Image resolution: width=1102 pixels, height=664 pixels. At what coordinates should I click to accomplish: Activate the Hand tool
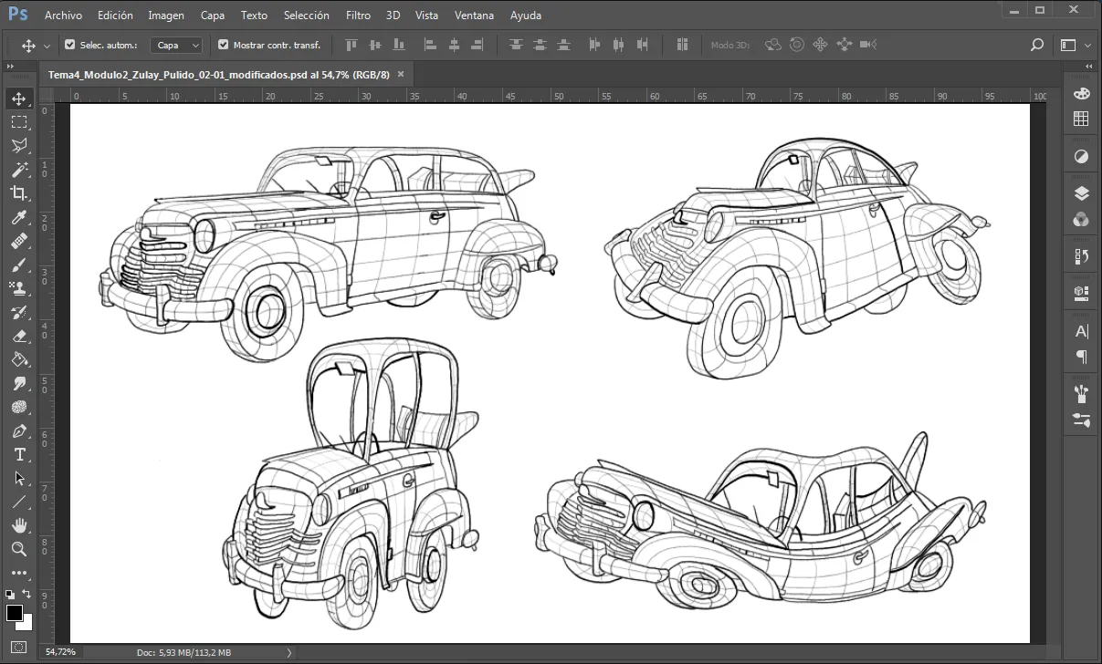(x=18, y=525)
